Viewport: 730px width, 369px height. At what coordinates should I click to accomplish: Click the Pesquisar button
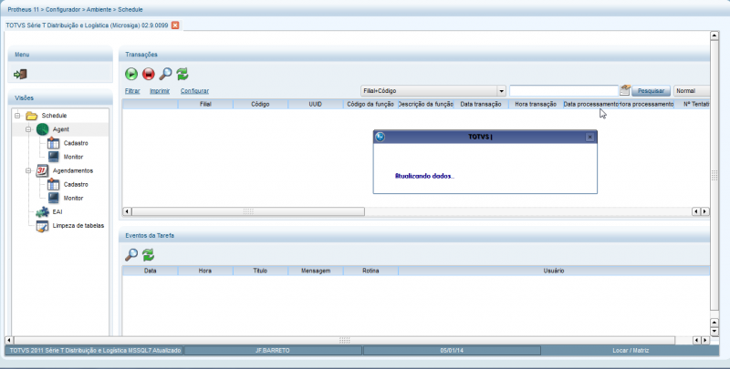[651, 90]
